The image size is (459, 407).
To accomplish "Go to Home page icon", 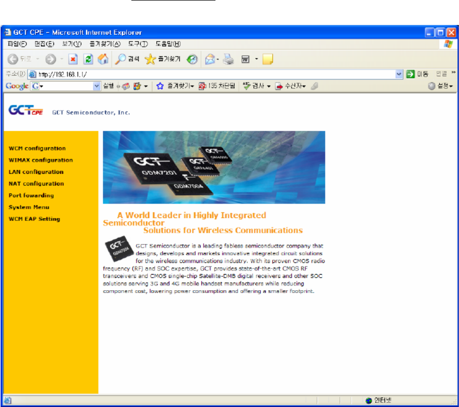I will click(103, 59).
